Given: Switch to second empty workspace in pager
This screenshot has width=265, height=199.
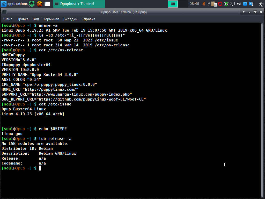Looking at the screenshot, I should tap(183, 4).
